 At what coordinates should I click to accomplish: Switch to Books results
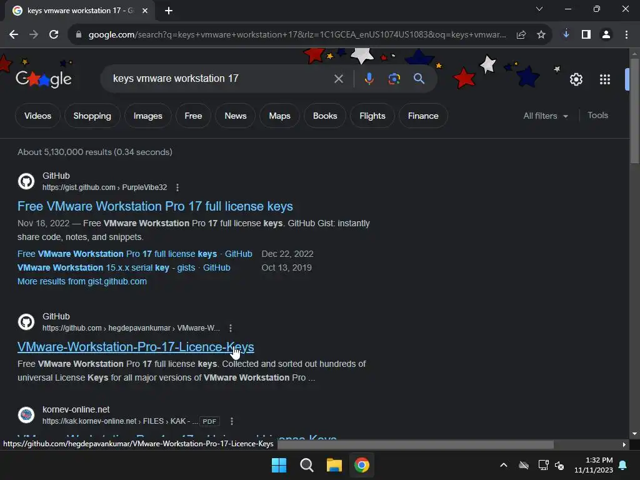pos(325,116)
